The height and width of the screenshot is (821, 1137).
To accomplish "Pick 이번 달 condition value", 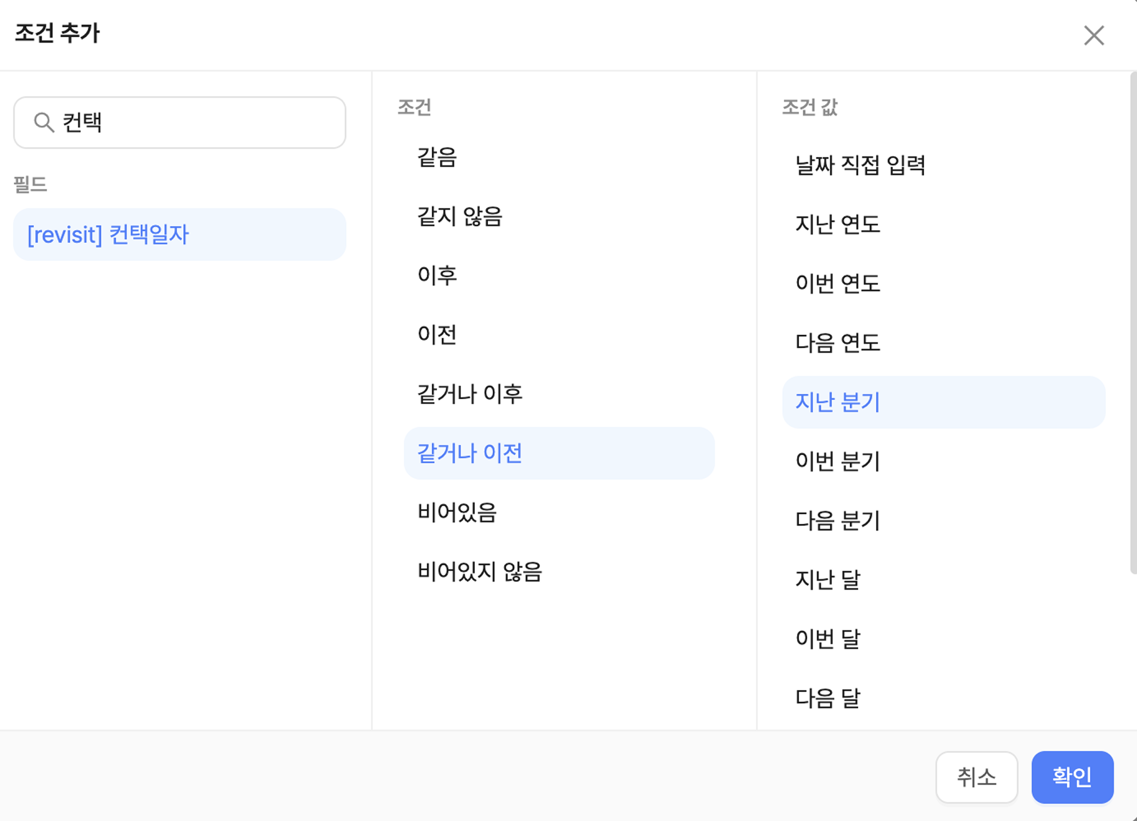I will [828, 639].
